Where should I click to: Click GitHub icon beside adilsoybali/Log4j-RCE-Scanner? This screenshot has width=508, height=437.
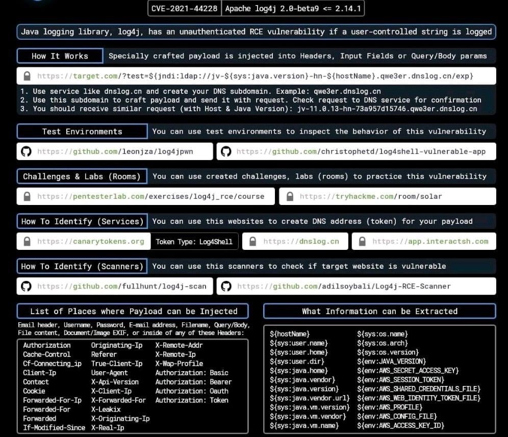[226, 287]
